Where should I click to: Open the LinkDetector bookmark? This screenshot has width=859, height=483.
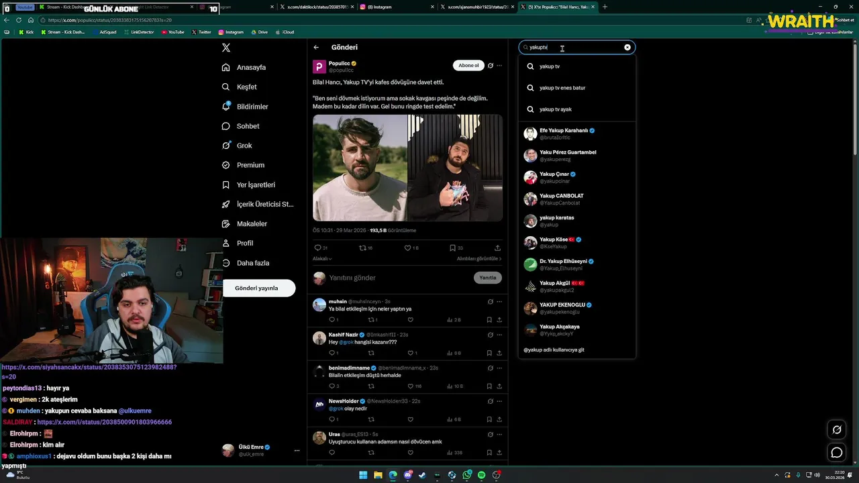tap(138, 32)
